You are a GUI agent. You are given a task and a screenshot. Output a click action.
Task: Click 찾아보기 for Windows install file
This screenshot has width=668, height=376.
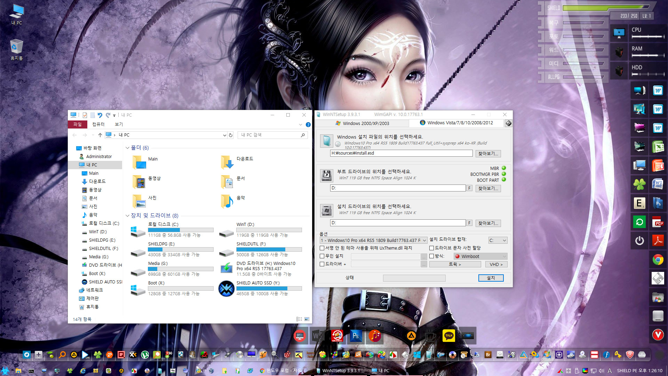[488, 154]
